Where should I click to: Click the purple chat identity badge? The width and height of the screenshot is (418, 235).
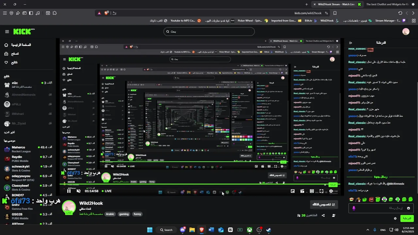[x=354, y=208]
